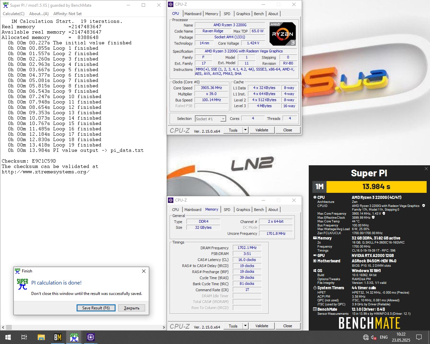
Task: Click the muted volume tray icon
Action: (374, 337)
